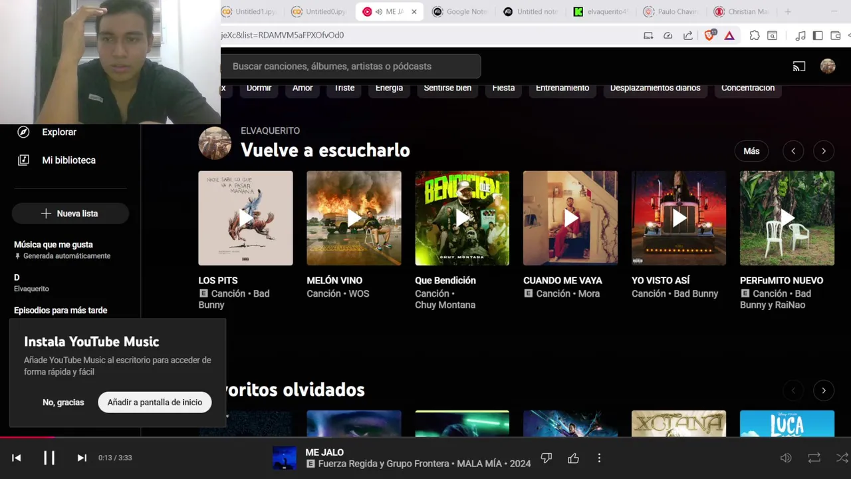851x479 pixels.
Task: Select the Triste mood chip
Action: pos(344,88)
